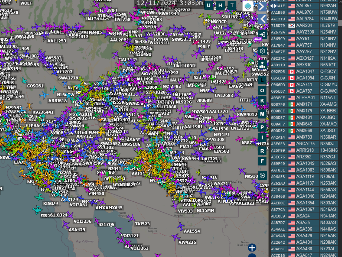The width and height of the screenshot is (342, 257).
Task: Click the Mexico flag beside AMX174
Action: [292, 104]
